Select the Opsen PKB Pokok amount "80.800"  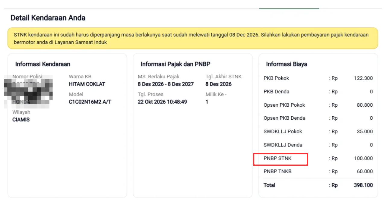(365, 105)
